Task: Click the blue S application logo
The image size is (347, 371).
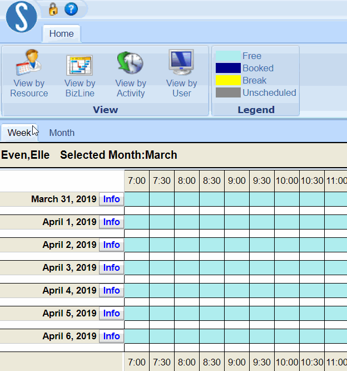Action: pos(22,17)
